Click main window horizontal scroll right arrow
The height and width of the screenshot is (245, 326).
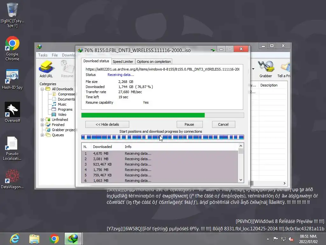284,183
